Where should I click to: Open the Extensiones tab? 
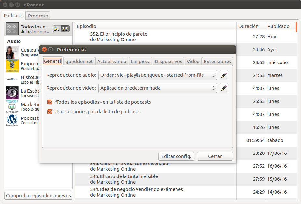[217, 62]
